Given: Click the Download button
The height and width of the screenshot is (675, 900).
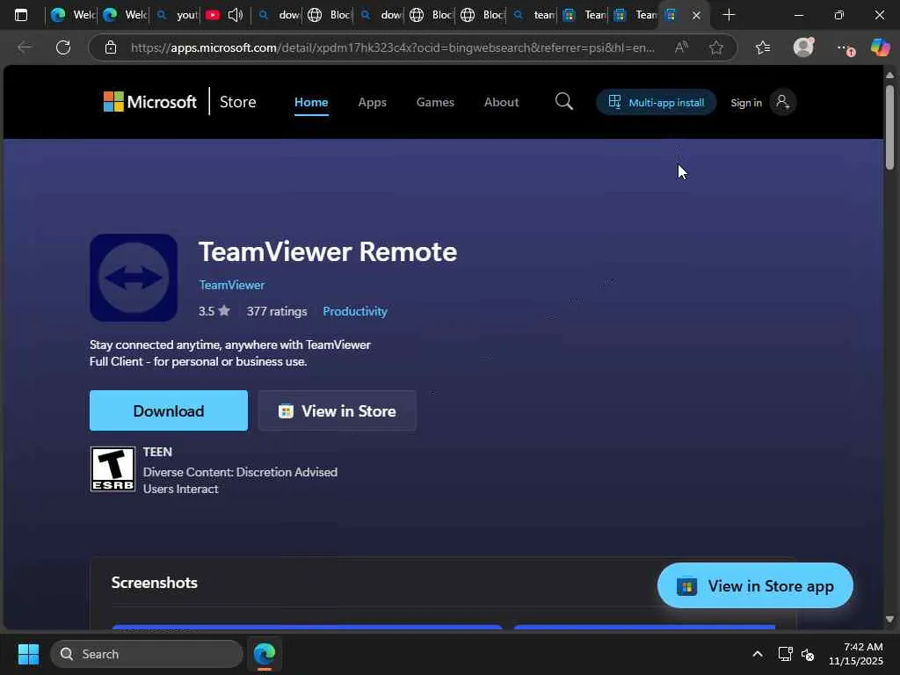Looking at the screenshot, I should tap(169, 410).
